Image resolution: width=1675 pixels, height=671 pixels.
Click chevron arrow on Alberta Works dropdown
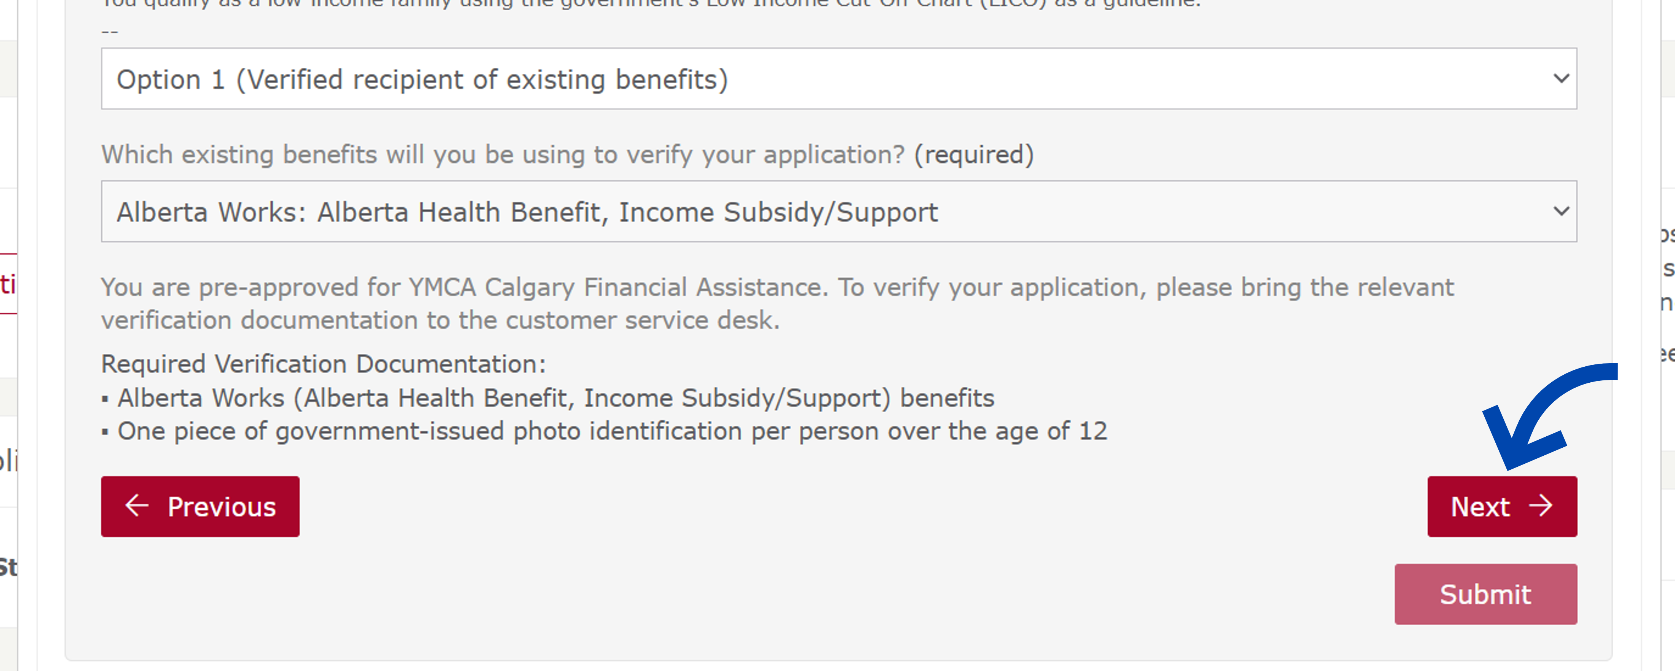[x=1560, y=212]
